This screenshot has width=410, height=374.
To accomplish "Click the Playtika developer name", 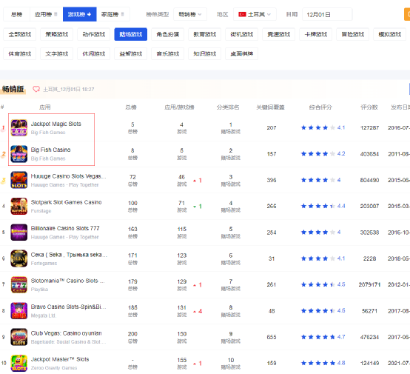I will pyautogui.click(x=39, y=290).
